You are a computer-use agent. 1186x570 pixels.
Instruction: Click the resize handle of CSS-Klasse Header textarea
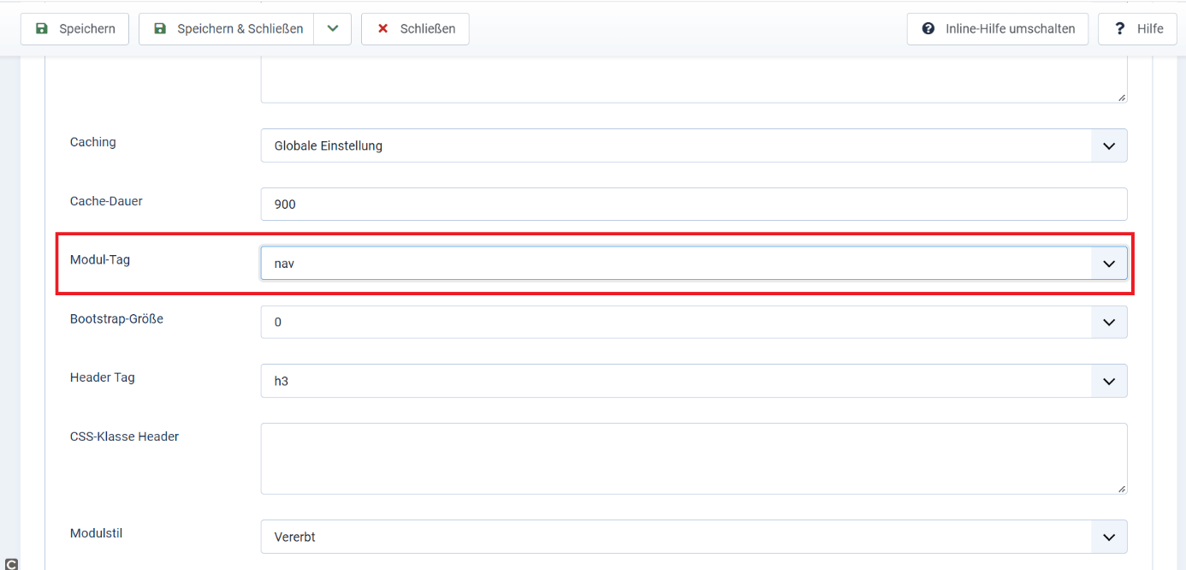coord(1121,488)
